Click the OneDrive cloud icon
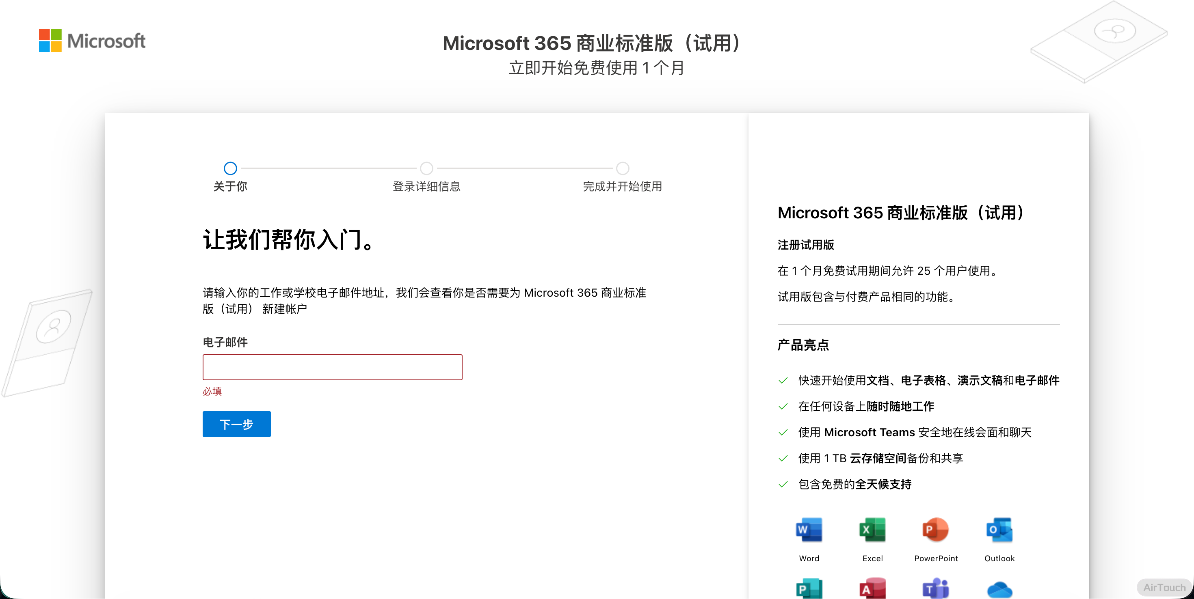The height and width of the screenshot is (599, 1194). tap(999, 590)
